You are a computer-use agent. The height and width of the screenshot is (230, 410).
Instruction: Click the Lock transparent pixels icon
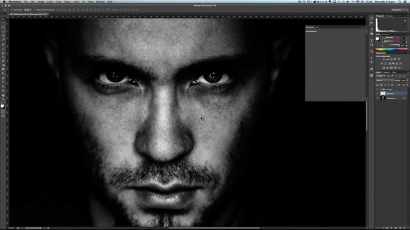[x=381, y=85]
